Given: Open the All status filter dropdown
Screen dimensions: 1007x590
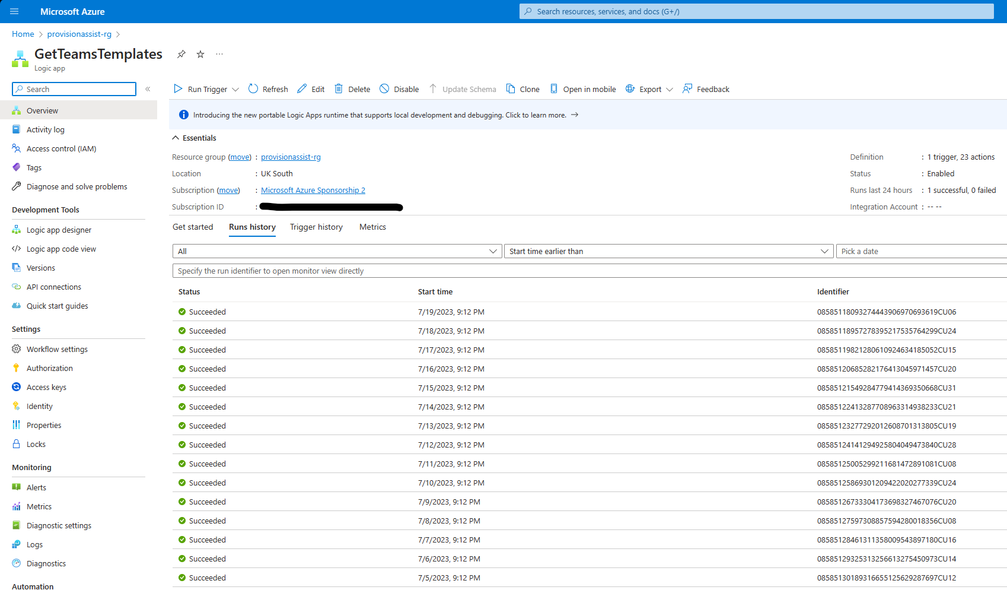Looking at the screenshot, I should coord(337,251).
